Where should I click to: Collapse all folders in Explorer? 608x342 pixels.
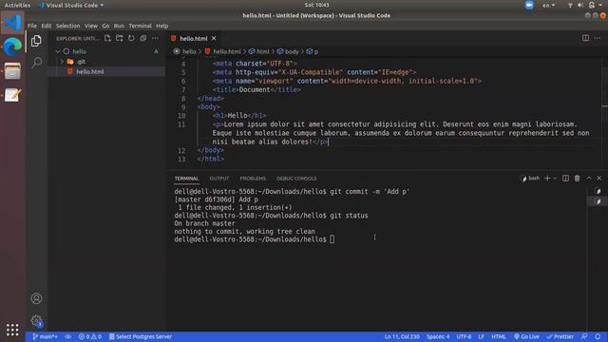143,38
